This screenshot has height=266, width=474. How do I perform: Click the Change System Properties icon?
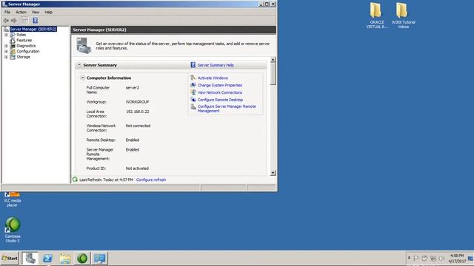tap(193, 85)
